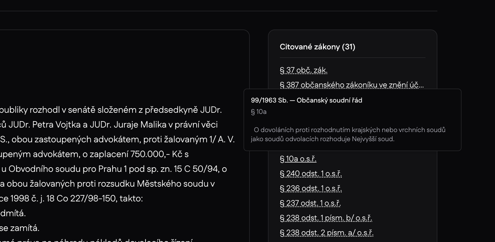Open the § 236 odst. 1 o.s.ř. link

(x=310, y=188)
